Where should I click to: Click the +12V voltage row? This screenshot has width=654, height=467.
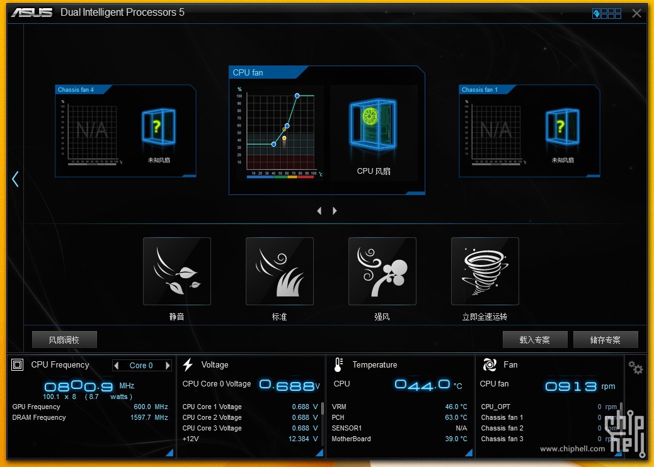250,439
